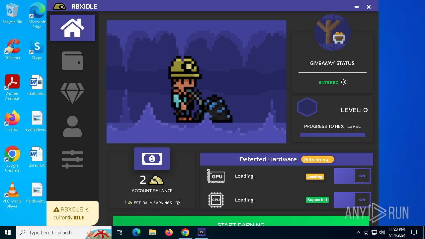Screen dimensions: 425x239
Task: Open the Profile page in the sidebar
Action: 72,126
